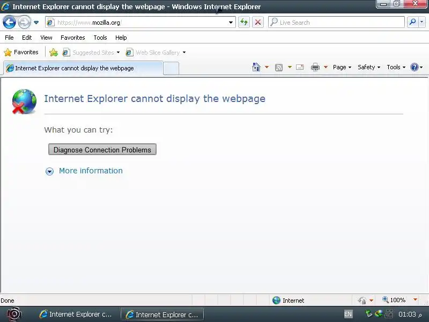429x322 pixels.
Task: Open the View menu
Action: (46, 38)
